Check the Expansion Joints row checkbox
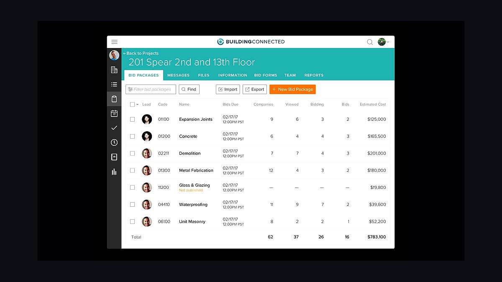This screenshot has height=282, width=502. point(133,119)
